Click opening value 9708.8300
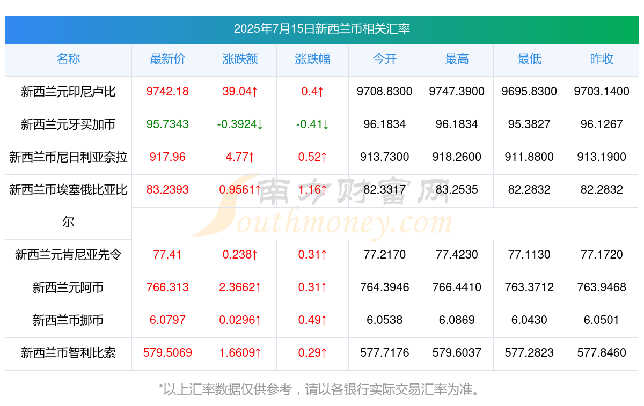Screen dimensions: 644x406 click(x=385, y=92)
